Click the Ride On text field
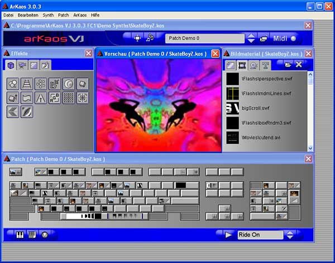Screen dimensions: 335x263 260,235
